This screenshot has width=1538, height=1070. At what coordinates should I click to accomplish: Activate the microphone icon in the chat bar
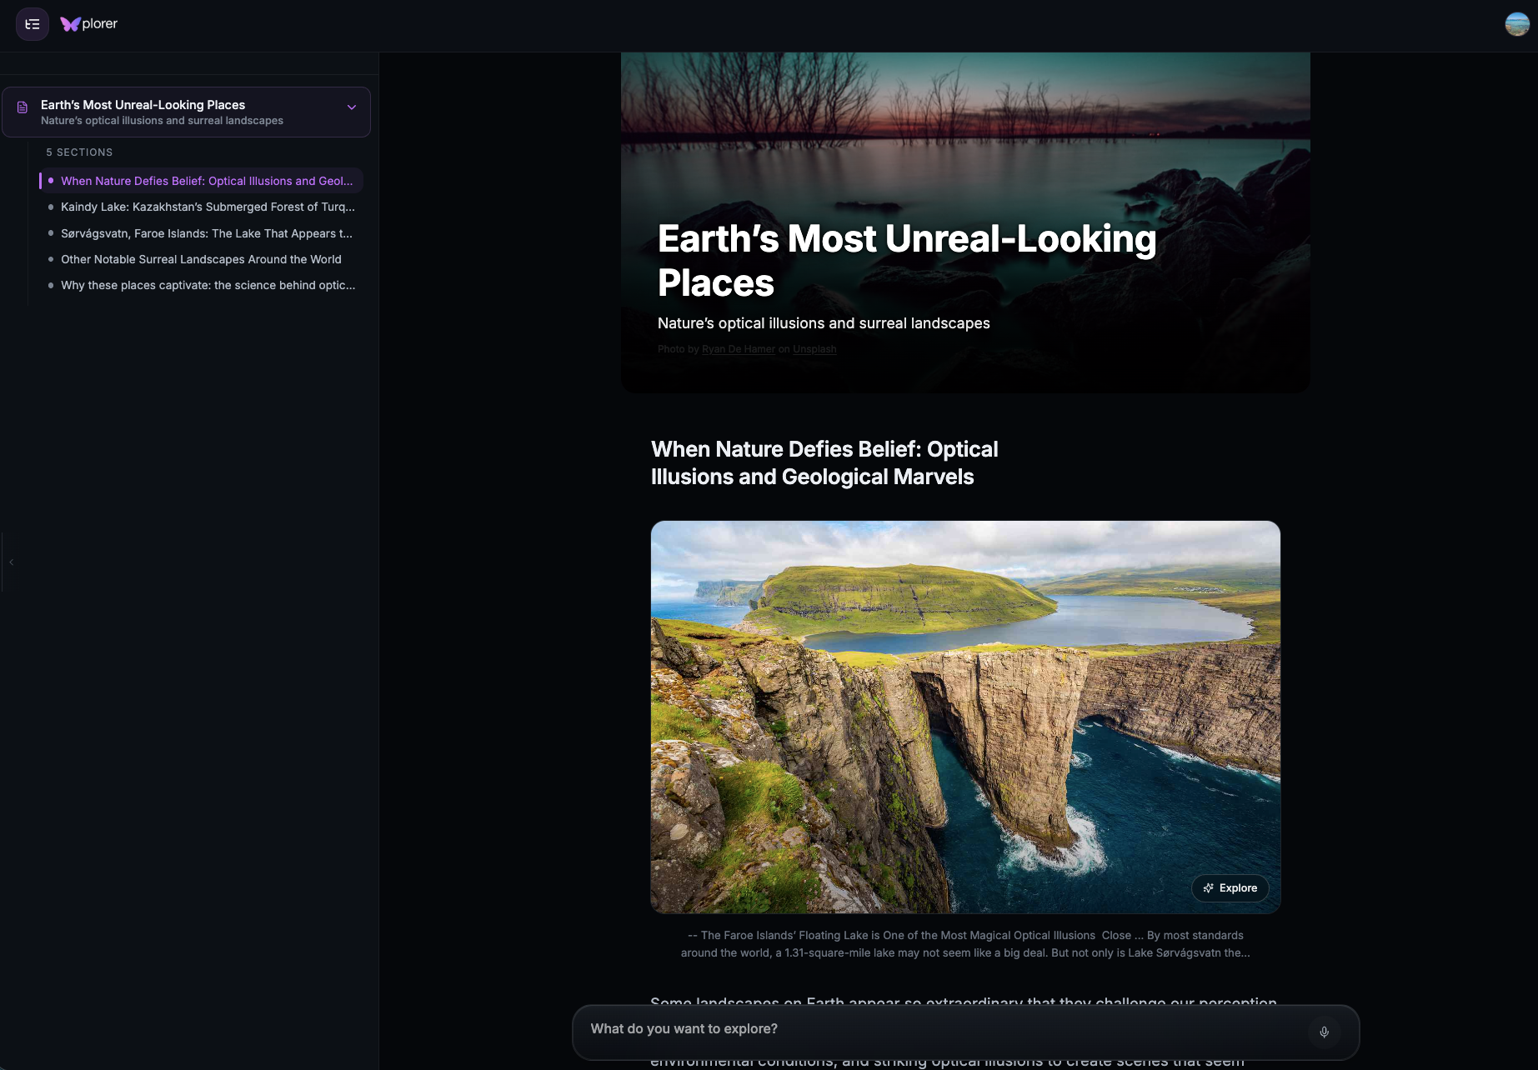pyautogui.click(x=1324, y=1032)
